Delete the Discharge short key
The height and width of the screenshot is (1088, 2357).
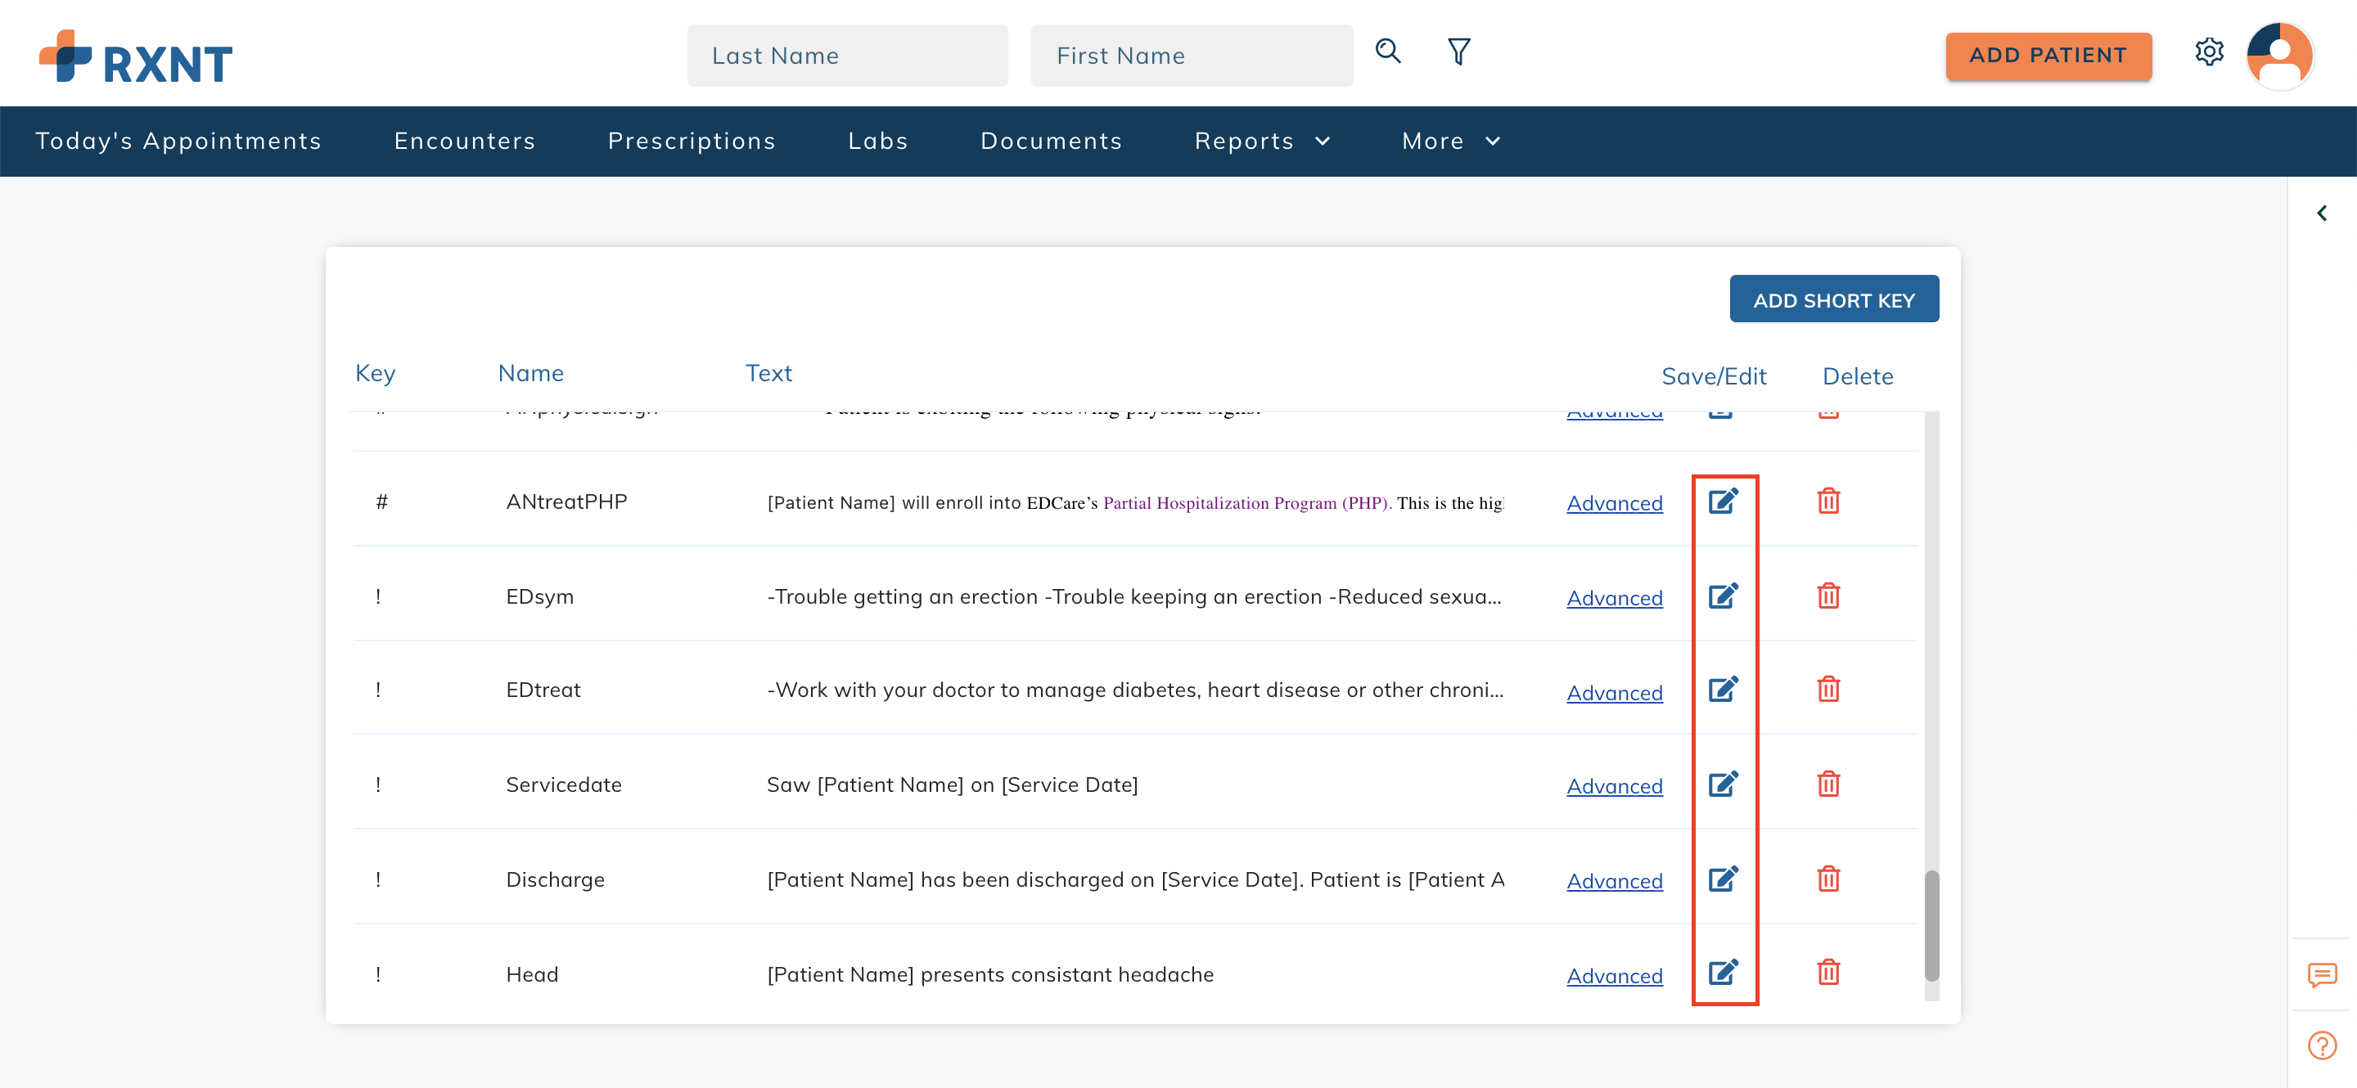pyautogui.click(x=1828, y=879)
